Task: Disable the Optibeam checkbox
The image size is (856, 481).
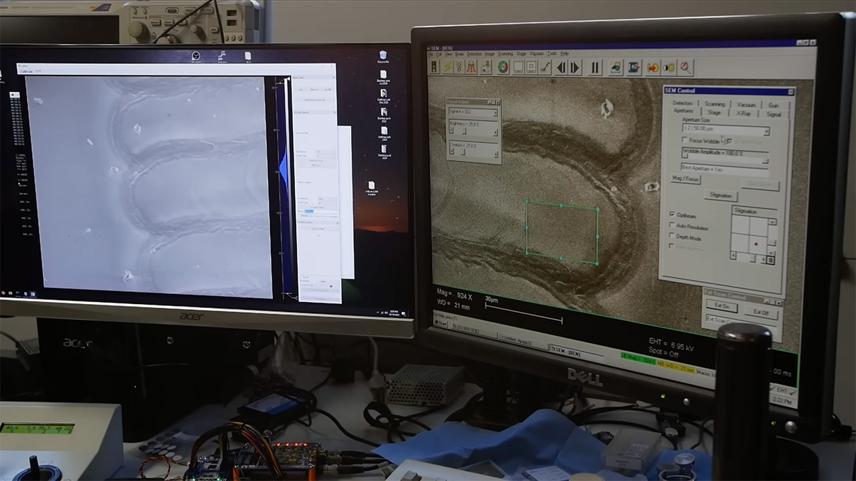Action: tap(672, 214)
